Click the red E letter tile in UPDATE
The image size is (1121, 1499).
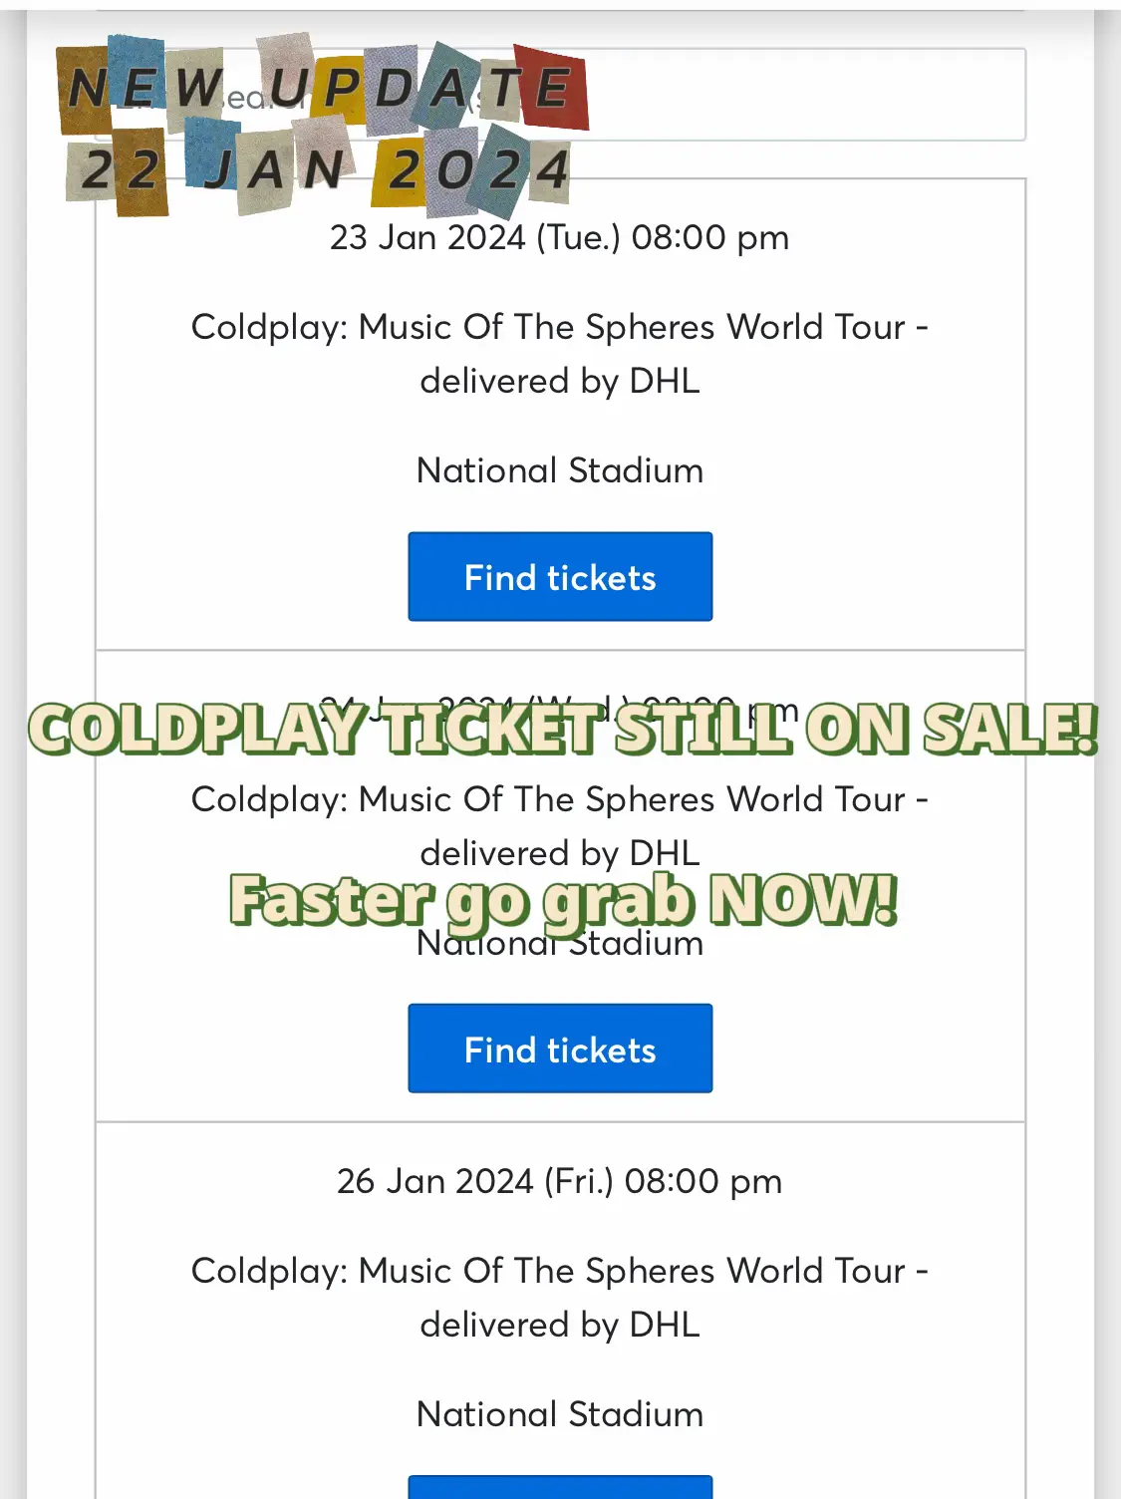pos(552,88)
